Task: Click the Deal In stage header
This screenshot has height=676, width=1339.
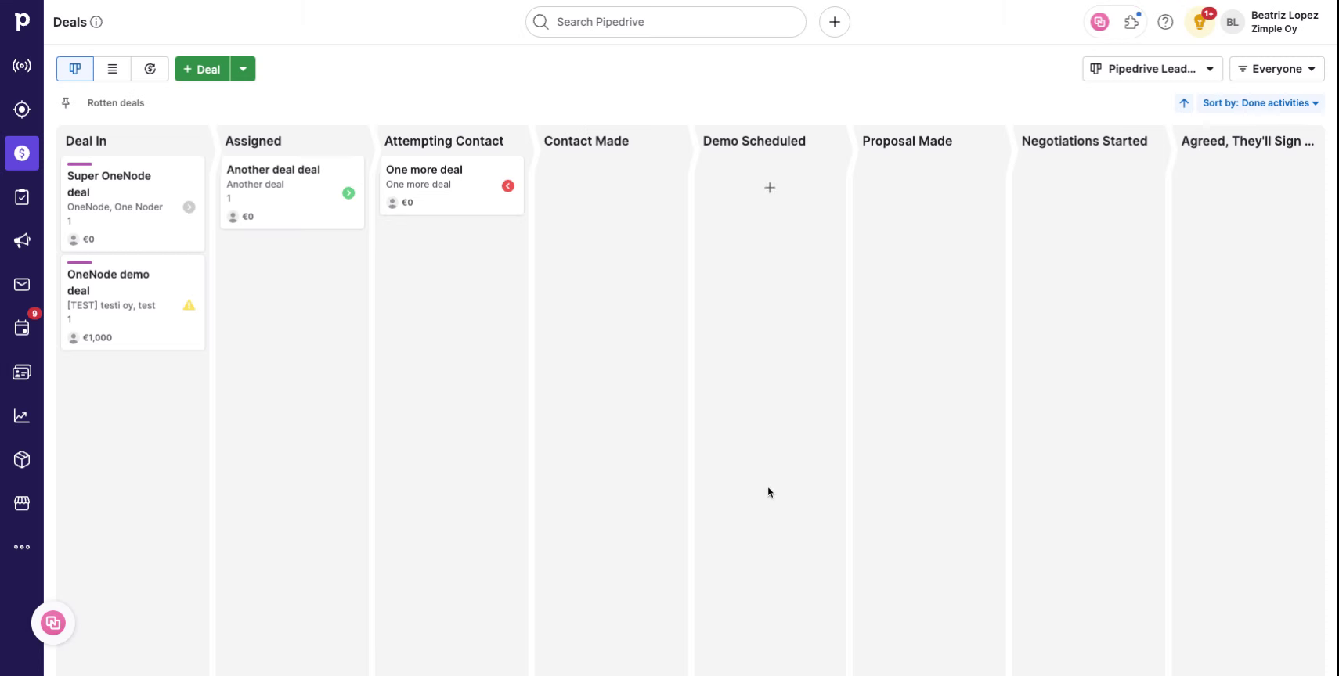Action: click(86, 141)
